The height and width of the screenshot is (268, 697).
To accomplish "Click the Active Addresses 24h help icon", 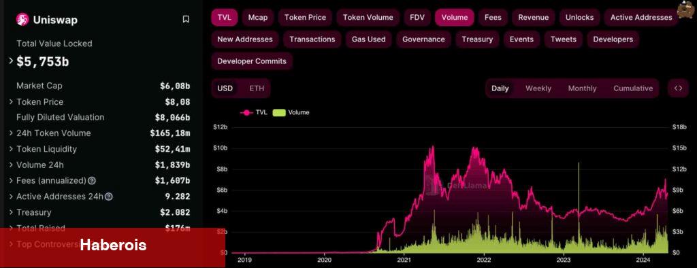I will pos(108,197).
